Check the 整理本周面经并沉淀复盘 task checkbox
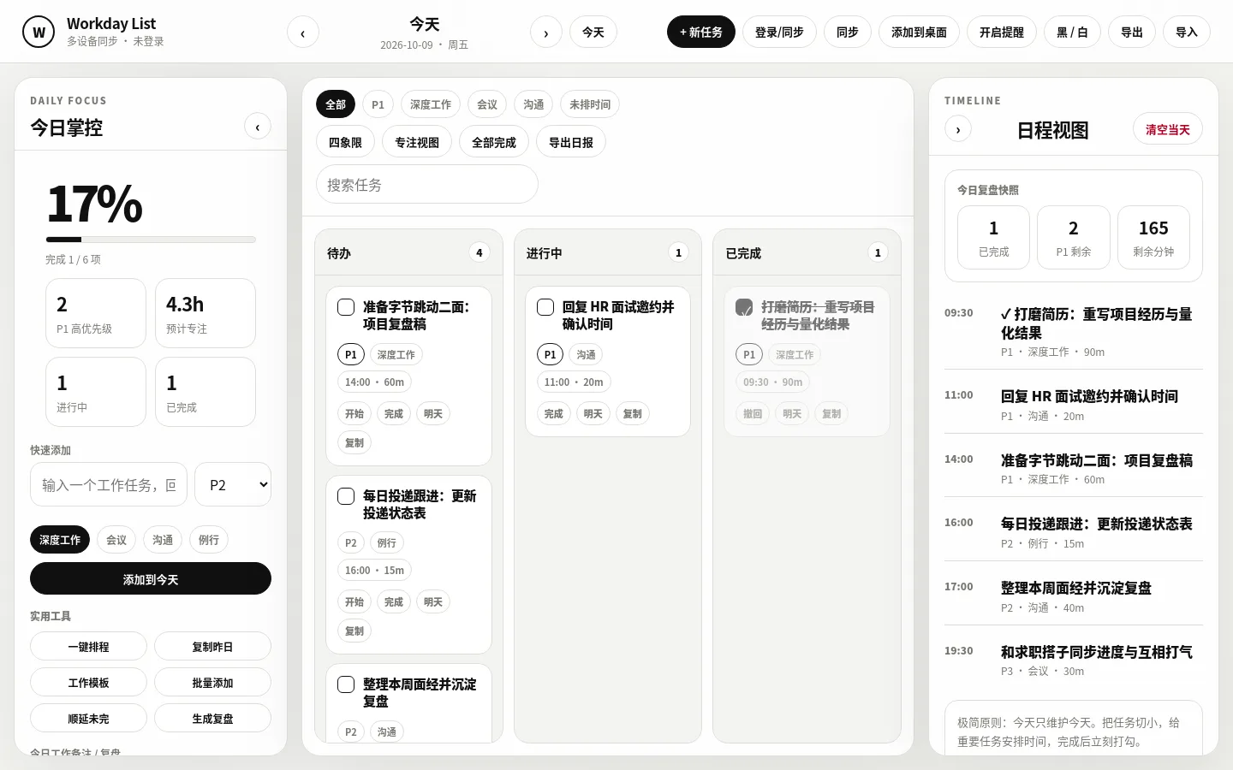This screenshot has height=770, width=1233. [346, 684]
